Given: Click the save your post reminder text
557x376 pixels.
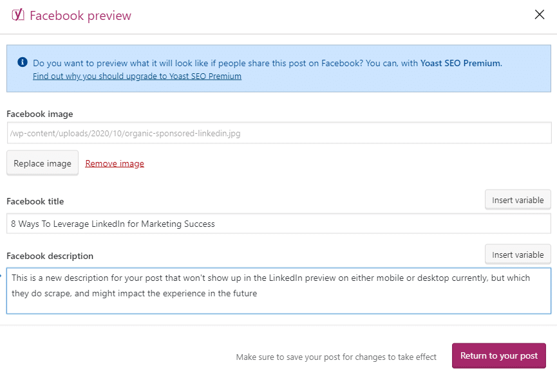Looking at the screenshot, I should click(336, 357).
